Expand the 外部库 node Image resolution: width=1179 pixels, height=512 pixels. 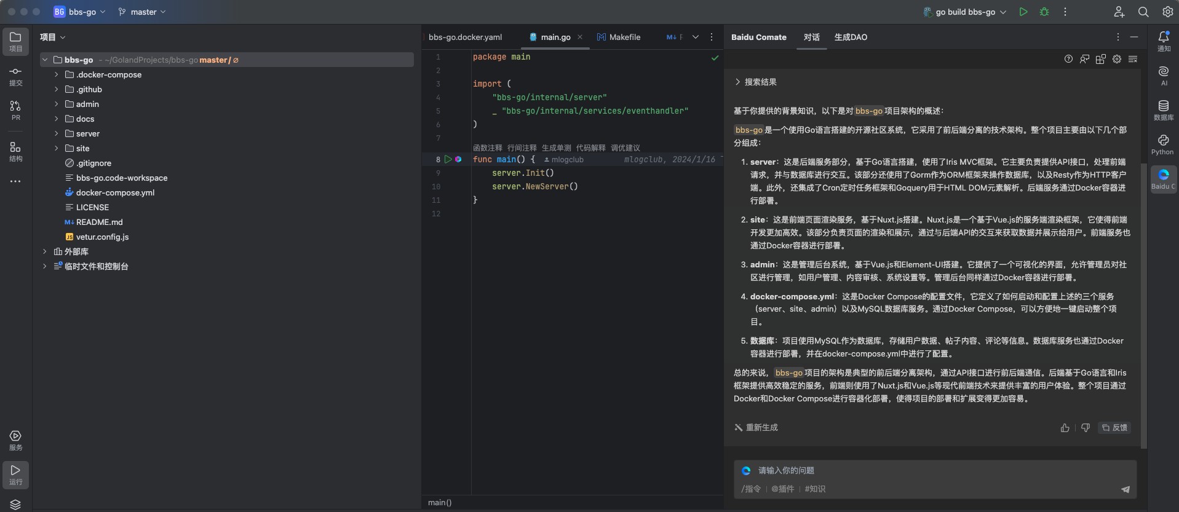(x=45, y=251)
